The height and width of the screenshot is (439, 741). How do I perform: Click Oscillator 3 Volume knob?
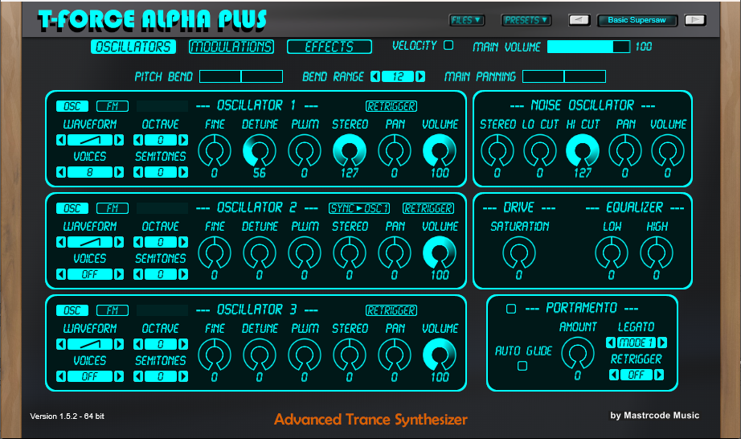(x=440, y=355)
